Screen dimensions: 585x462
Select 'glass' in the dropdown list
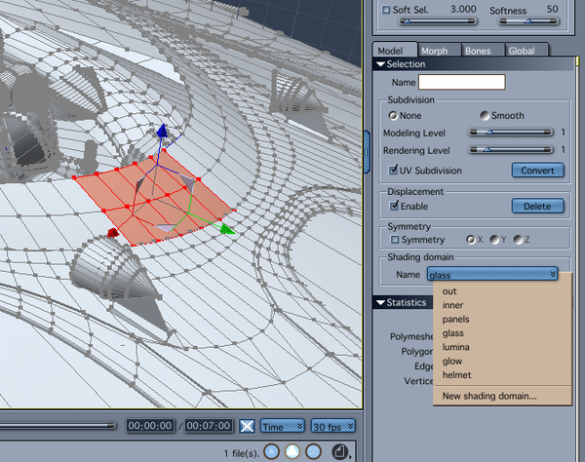click(502, 333)
